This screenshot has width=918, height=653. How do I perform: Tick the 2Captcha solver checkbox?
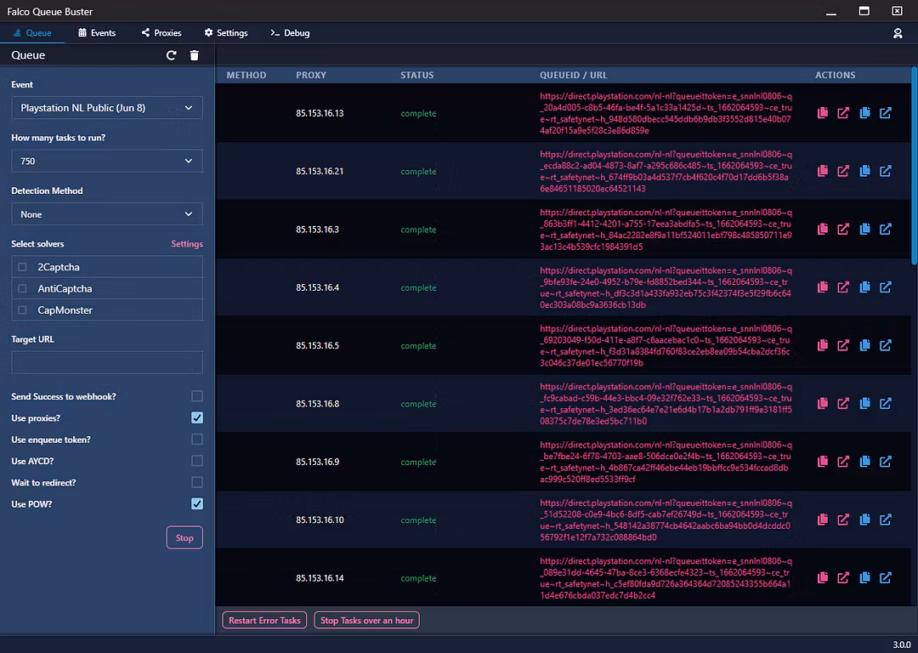22,267
